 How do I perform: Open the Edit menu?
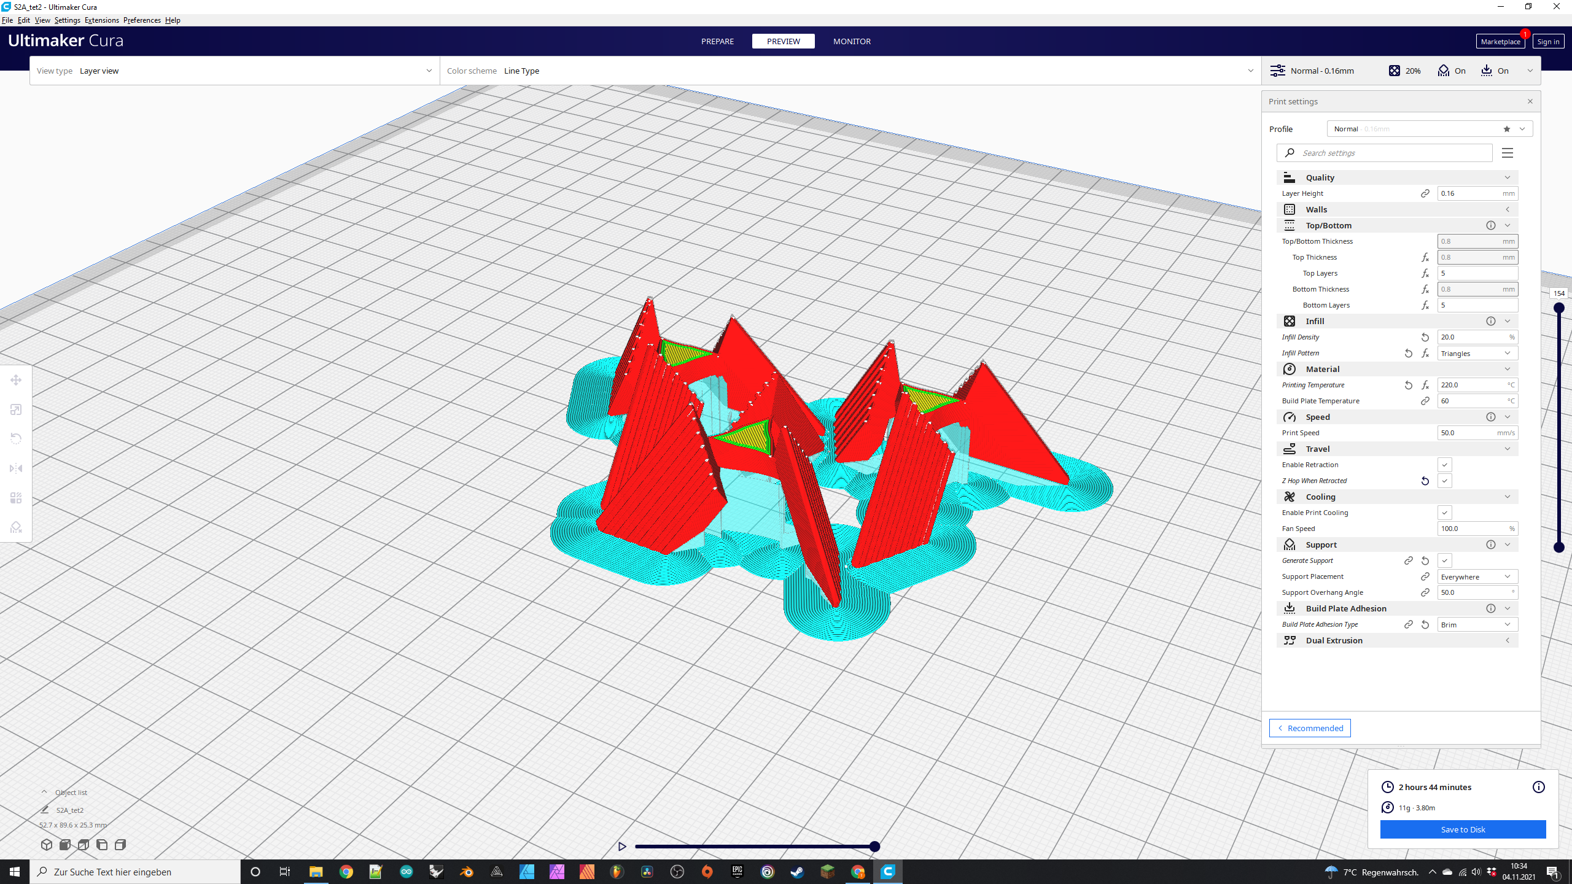tap(24, 20)
